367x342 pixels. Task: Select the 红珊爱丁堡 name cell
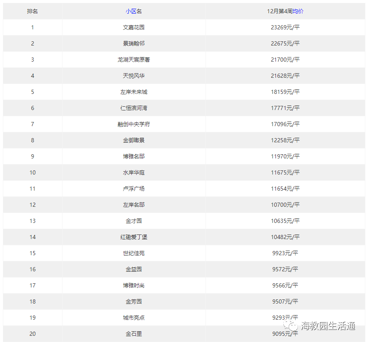tap(134, 237)
